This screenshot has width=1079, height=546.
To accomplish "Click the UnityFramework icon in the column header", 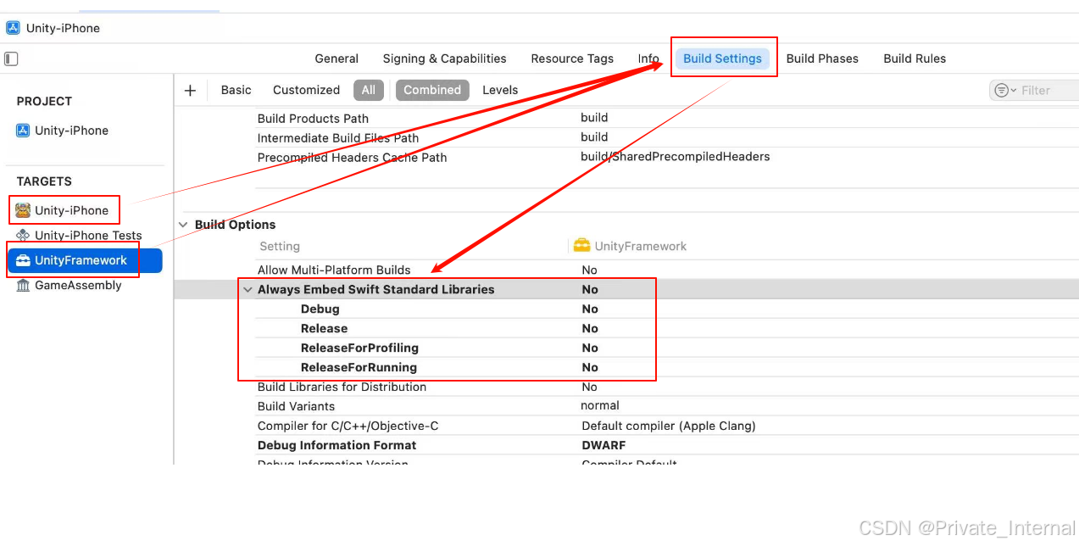I will [x=581, y=245].
